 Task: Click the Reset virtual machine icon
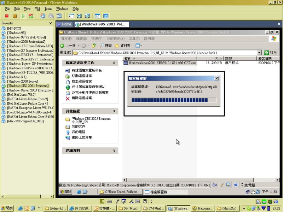[31, 16]
